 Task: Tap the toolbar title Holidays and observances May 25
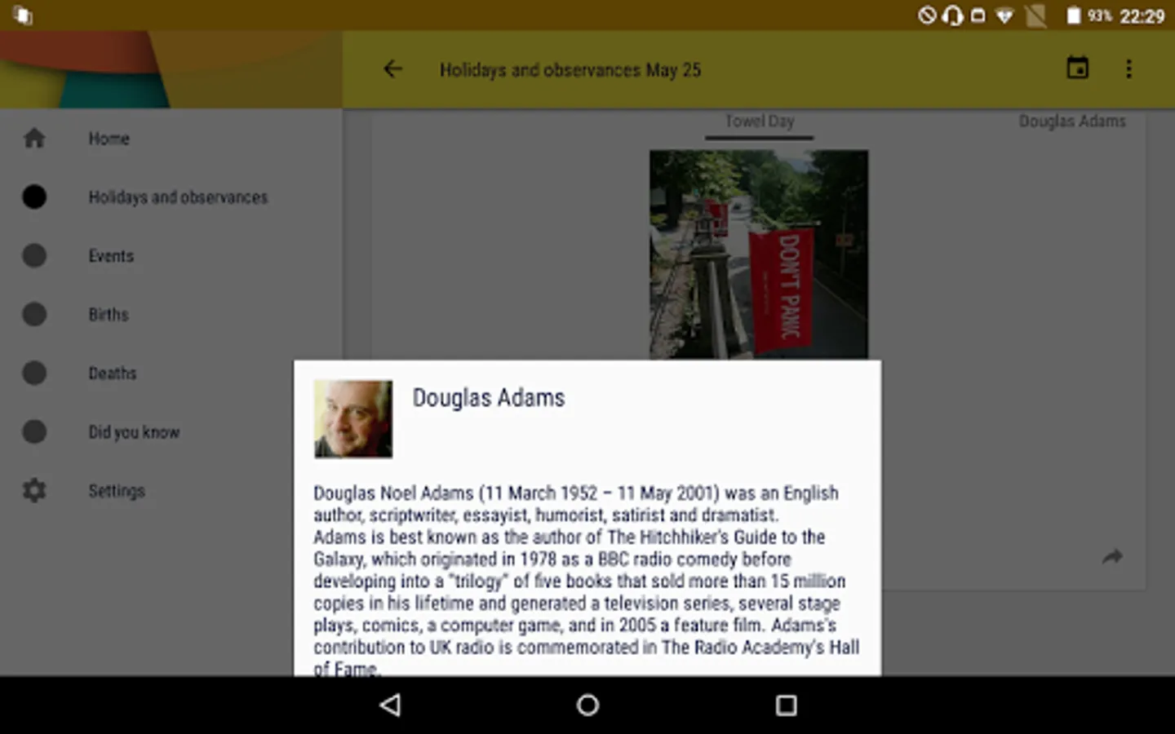coord(570,70)
